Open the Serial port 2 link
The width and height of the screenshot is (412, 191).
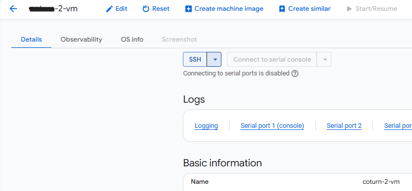[344, 126]
